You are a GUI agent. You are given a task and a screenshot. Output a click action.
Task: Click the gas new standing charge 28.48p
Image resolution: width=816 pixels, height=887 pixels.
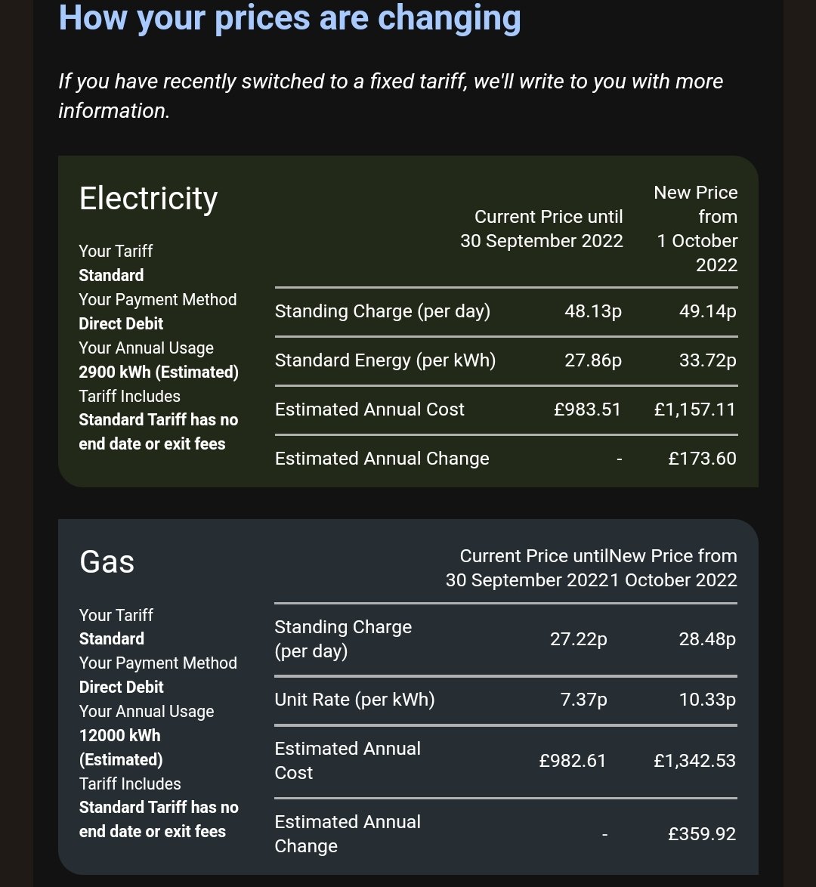pyautogui.click(x=707, y=639)
